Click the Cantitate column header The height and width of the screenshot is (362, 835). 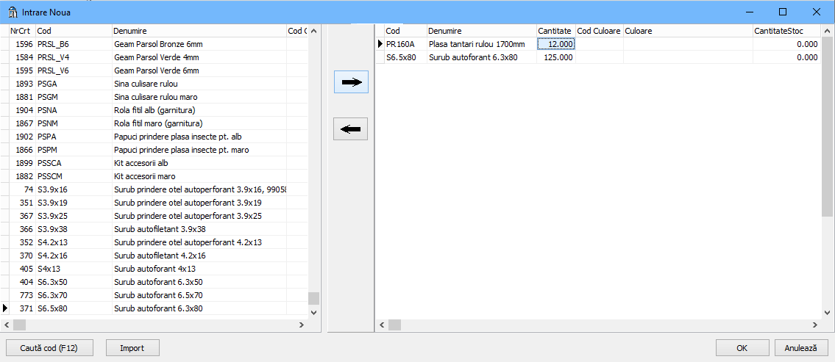coord(555,31)
